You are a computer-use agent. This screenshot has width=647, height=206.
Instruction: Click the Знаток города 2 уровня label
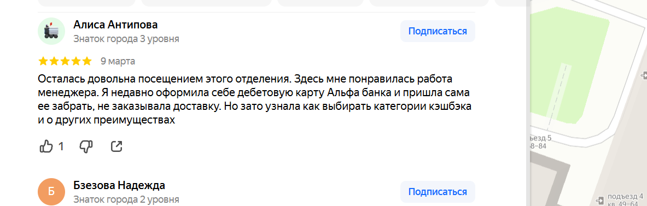tap(126, 200)
